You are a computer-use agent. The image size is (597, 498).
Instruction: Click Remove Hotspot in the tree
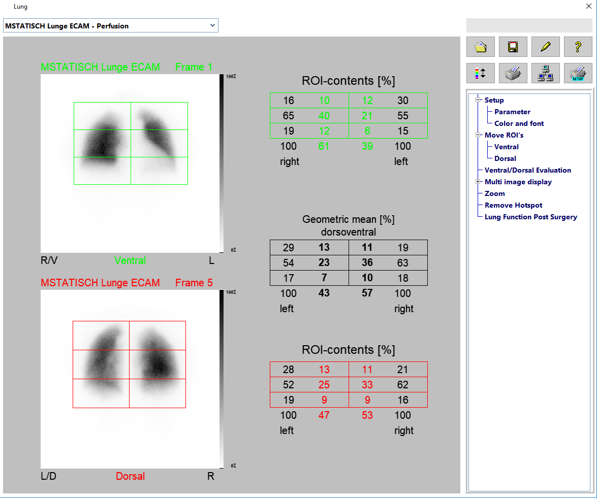coord(513,205)
